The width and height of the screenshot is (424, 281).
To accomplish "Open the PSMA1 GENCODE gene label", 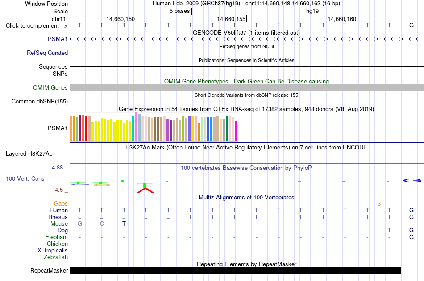I will pos(58,39).
